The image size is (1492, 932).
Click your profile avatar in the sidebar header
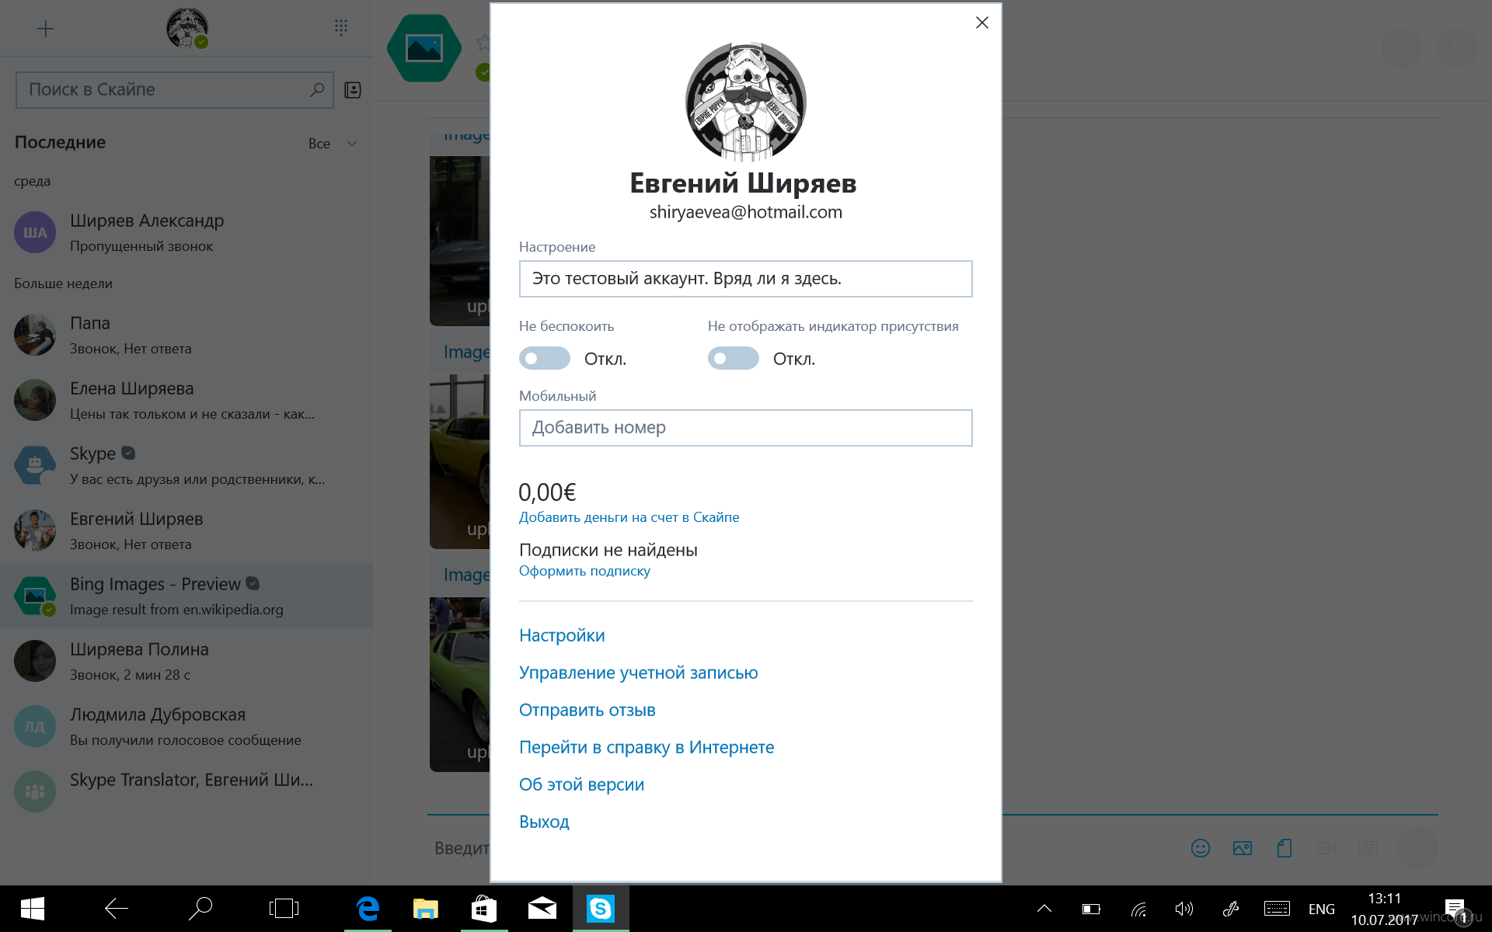[x=186, y=29]
